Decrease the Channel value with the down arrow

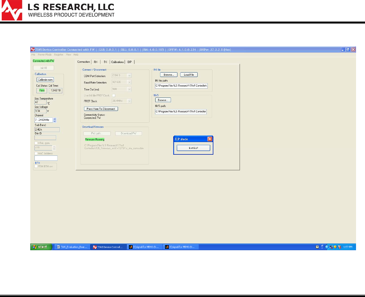click(55, 121)
